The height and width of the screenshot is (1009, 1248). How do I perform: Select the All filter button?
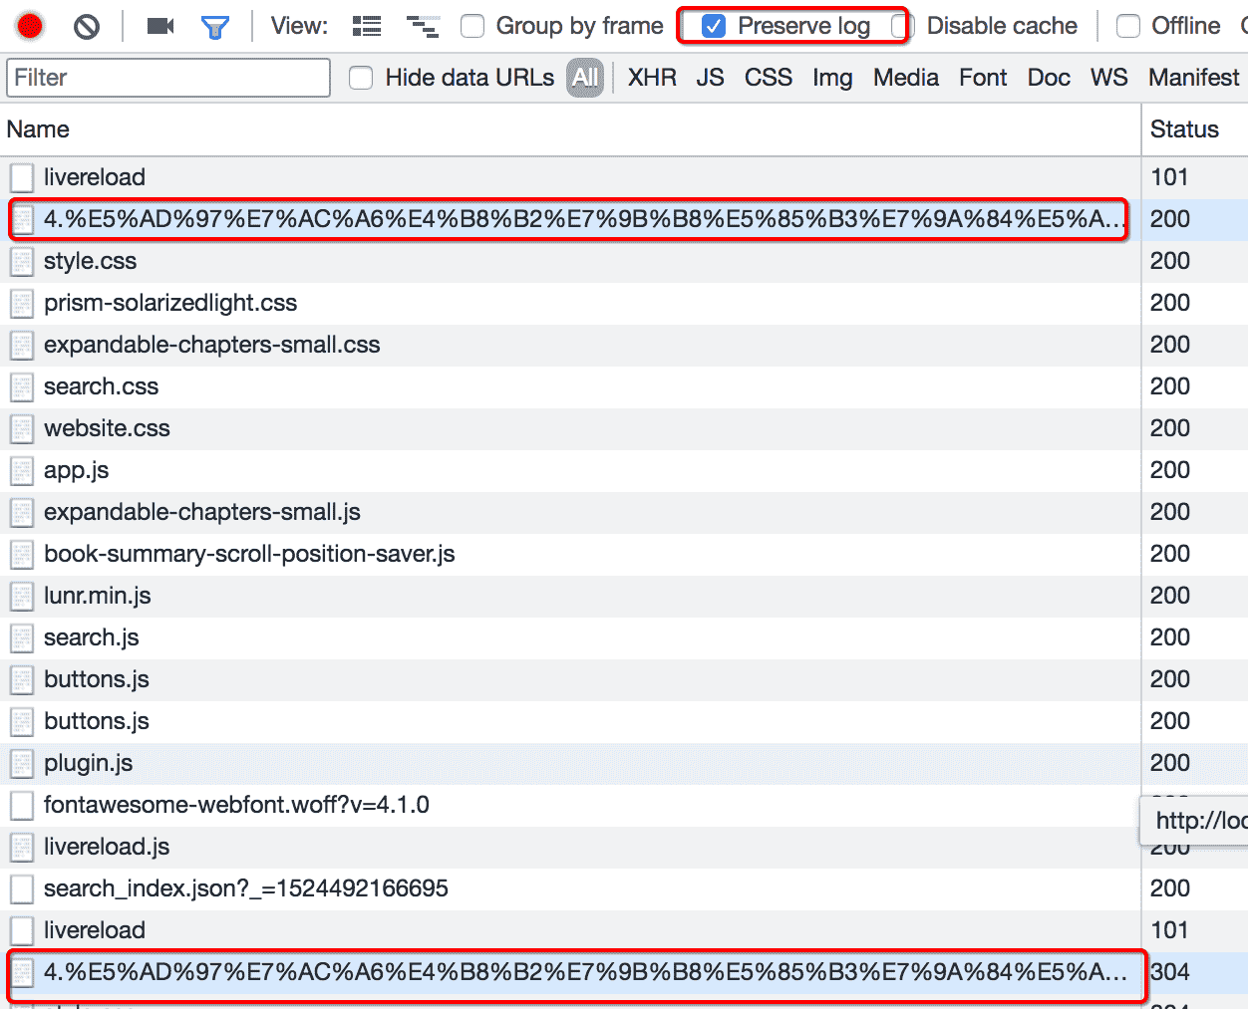click(585, 78)
